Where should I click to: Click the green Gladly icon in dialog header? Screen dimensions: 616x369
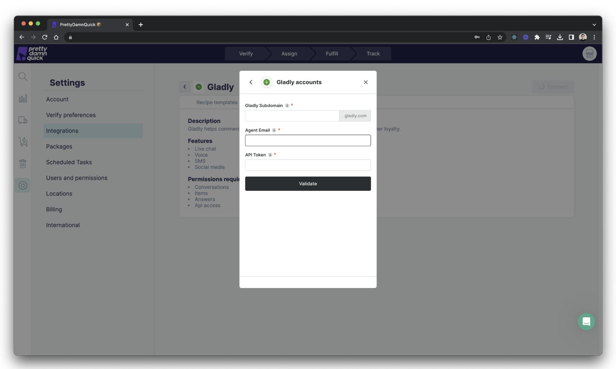coord(266,82)
